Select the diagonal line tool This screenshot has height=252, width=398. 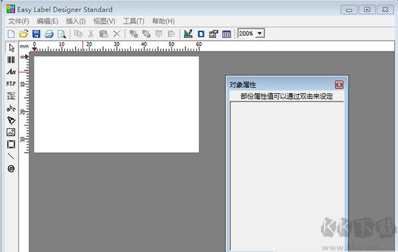(x=11, y=156)
